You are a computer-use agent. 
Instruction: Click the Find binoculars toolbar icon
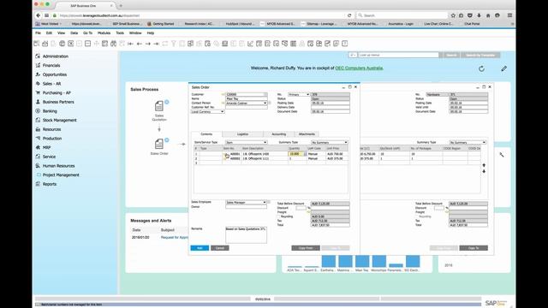pos(114,44)
